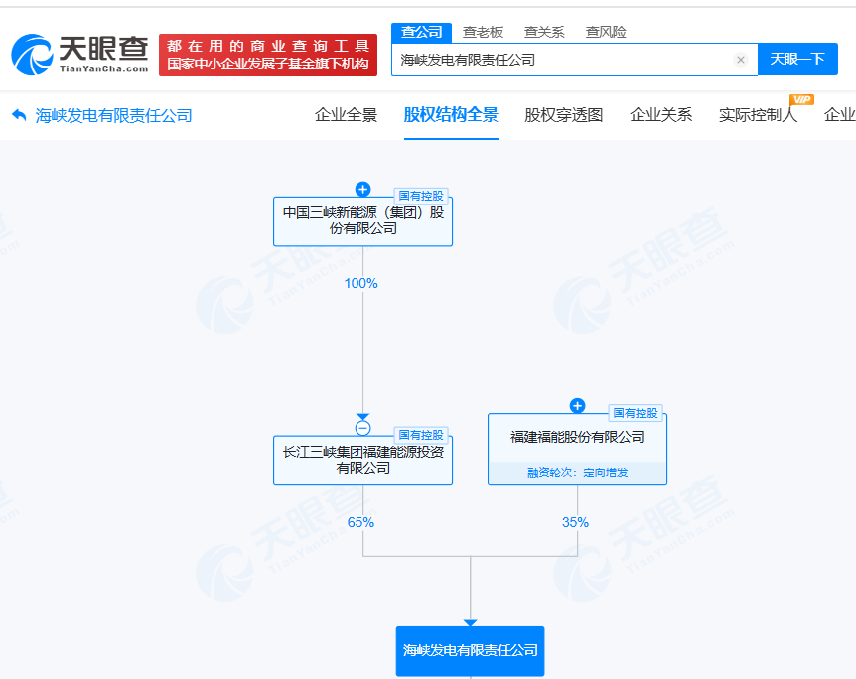Select the 企业全景 tab
Image resolution: width=856 pixels, height=679 pixels.
pos(345,115)
